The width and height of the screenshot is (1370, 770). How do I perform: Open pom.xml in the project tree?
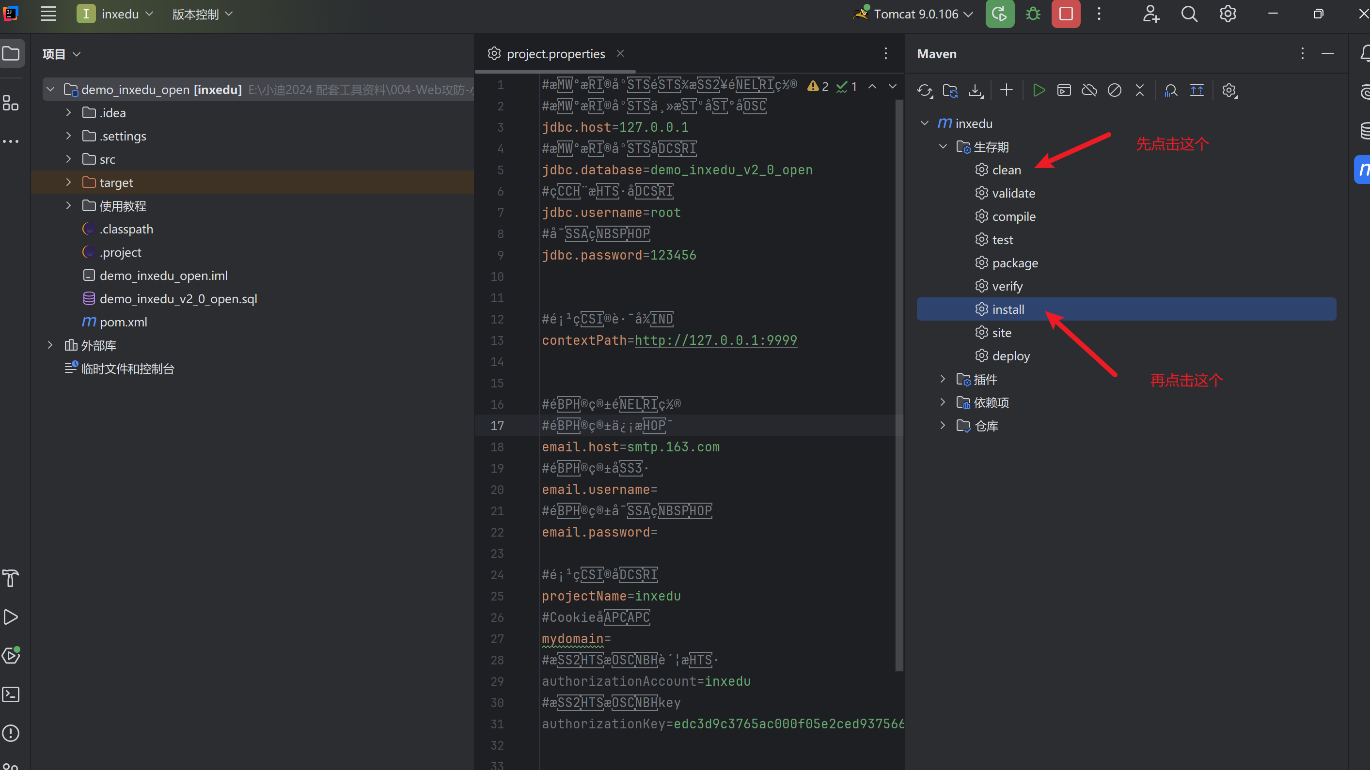pos(124,322)
